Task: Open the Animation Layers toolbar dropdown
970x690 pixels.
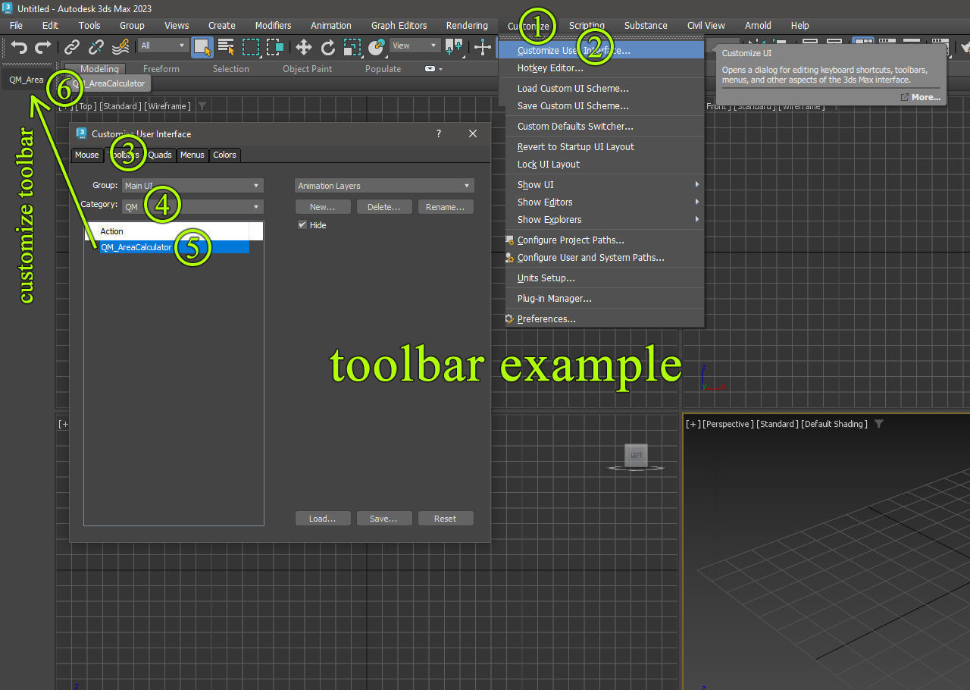Action: point(384,186)
